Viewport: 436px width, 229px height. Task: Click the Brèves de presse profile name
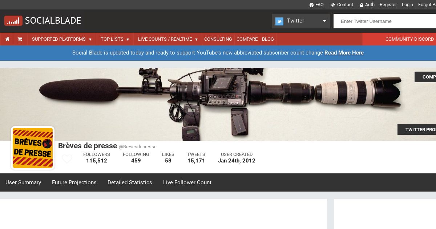(88, 146)
